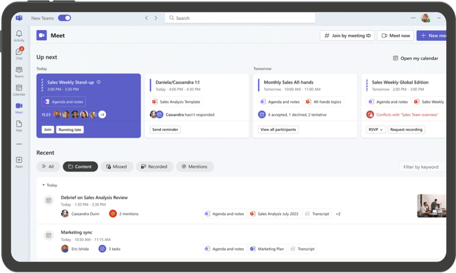Navigate forward with the right arrow
456x273 pixels.
156,18
